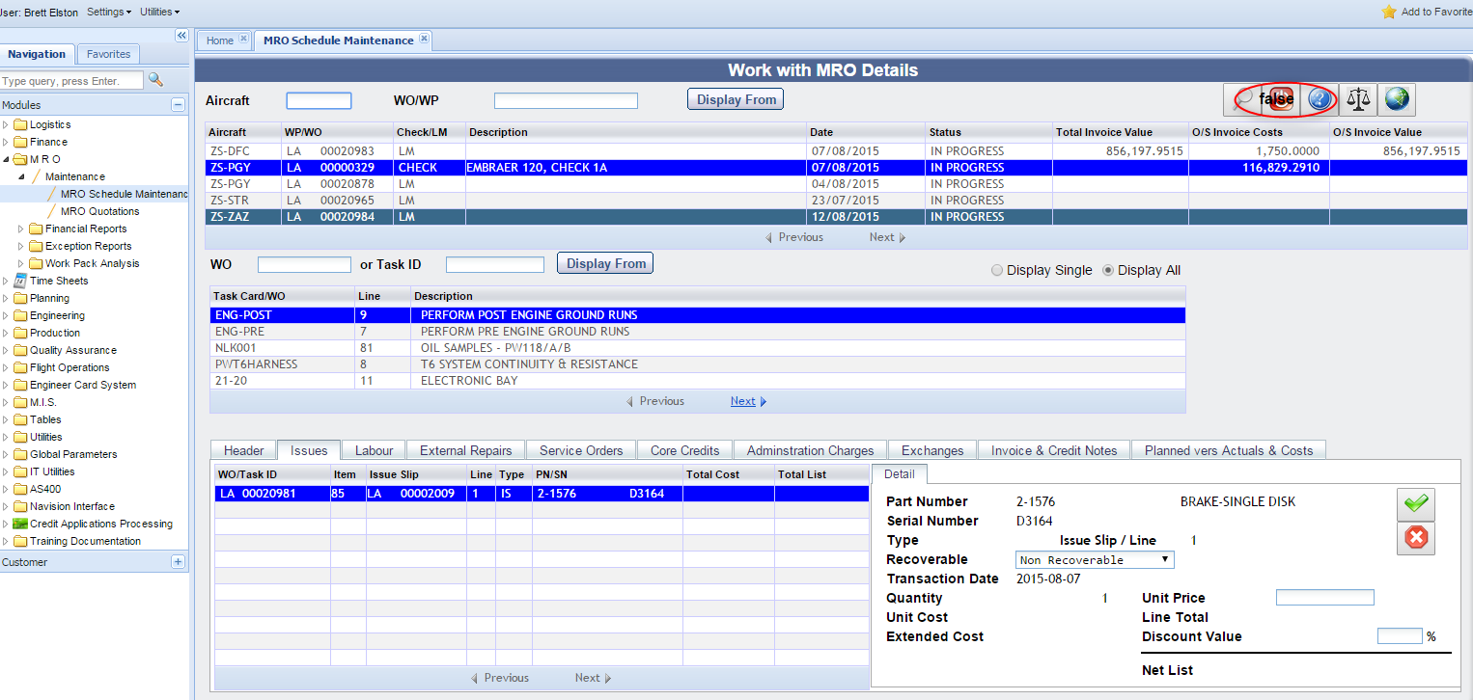The image size is (1473, 700).
Task: Click the globe icon button
Action: tap(1397, 98)
